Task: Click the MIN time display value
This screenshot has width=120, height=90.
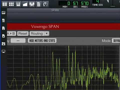Action: [x=65, y=3]
